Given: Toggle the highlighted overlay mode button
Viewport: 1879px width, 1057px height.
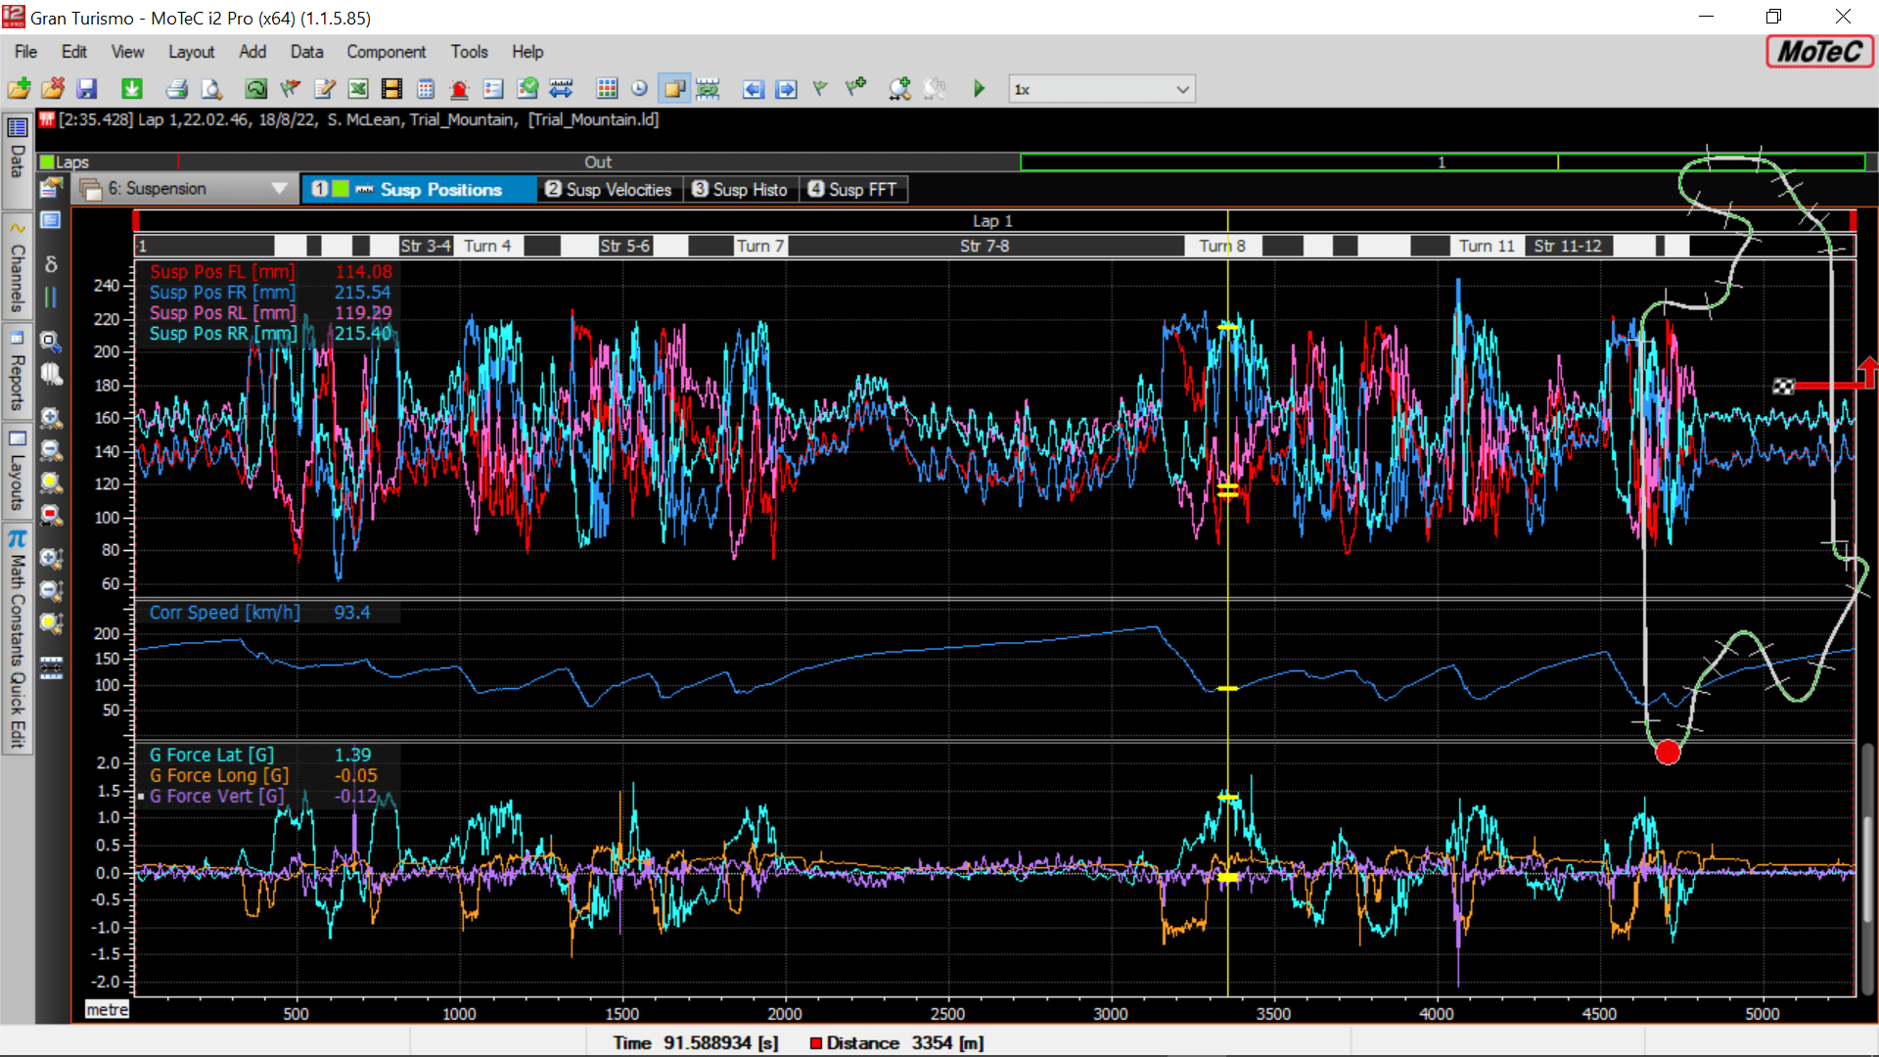Looking at the screenshot, I should (x=674, y=89).
